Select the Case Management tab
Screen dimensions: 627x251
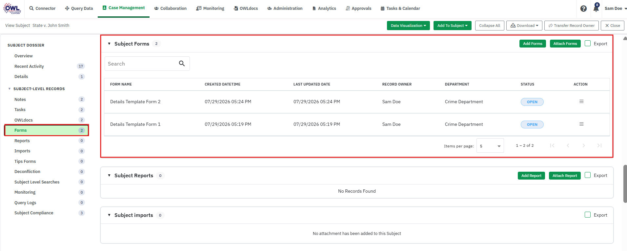[x=124, y=8]
